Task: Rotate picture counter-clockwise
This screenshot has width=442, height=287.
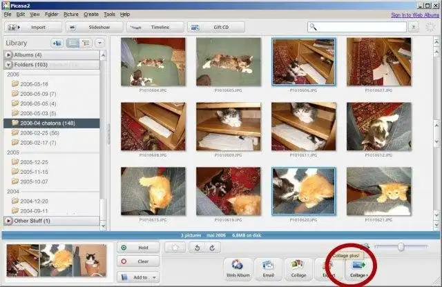Action: 198,248
